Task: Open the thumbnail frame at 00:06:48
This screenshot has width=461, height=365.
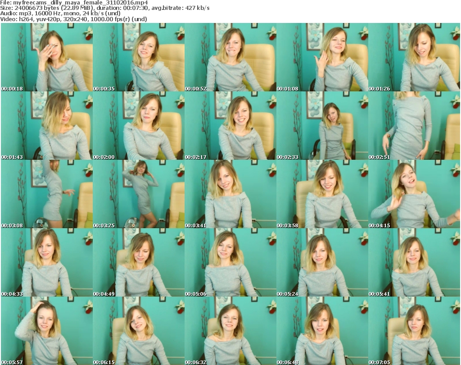Action: [x=322, y=331]
